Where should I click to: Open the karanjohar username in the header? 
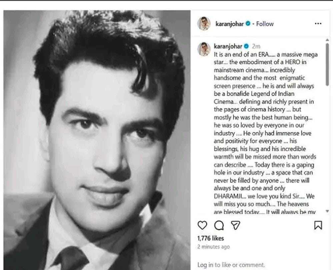[230, 24]
